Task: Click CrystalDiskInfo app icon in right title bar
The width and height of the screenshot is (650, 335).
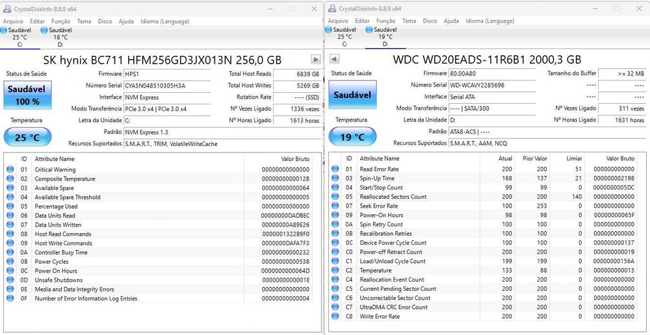Action: [x=332, y=8]
